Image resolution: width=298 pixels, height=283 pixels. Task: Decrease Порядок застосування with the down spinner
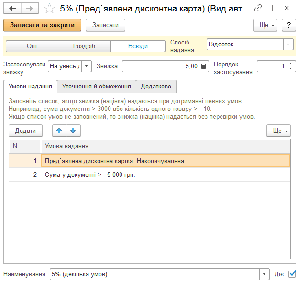pyautogui.click(x=291, y=69)
